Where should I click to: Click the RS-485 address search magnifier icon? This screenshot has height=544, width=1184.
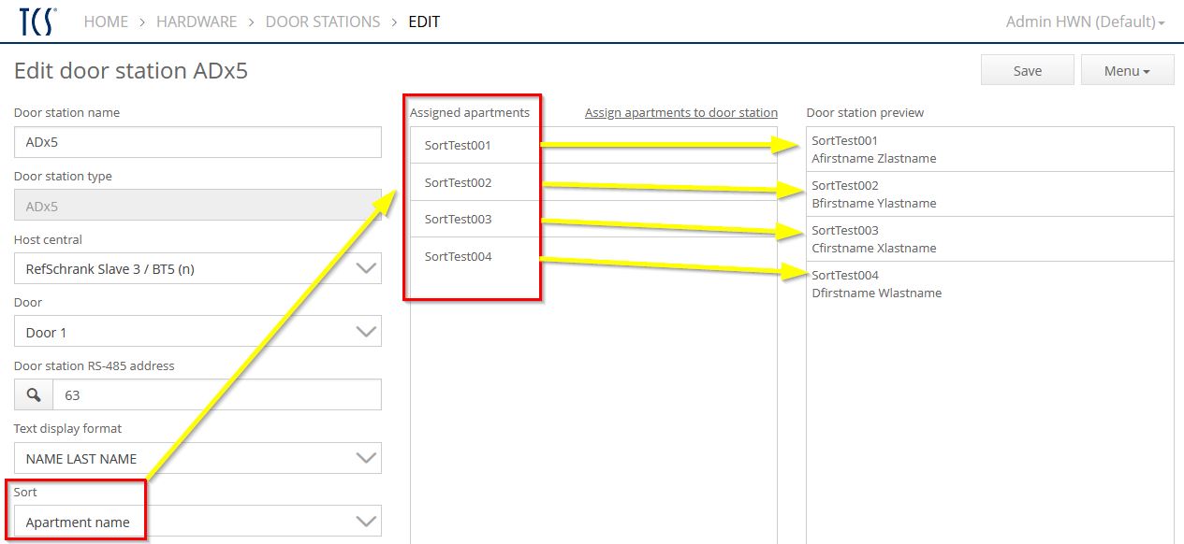34,395
